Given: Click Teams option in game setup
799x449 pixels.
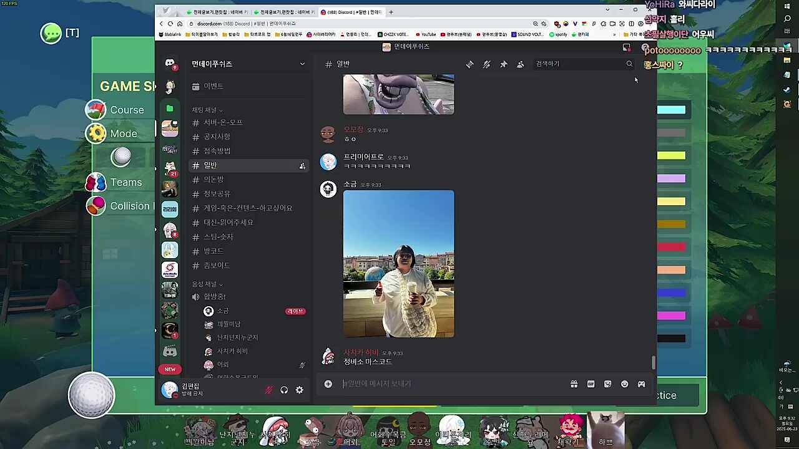Looking at the screenshot, I should tap(119, 182).
